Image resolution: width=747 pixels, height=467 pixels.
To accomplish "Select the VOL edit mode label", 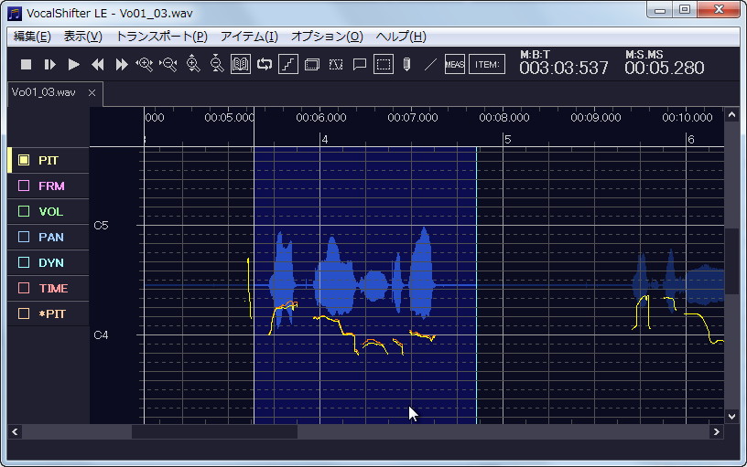I will (x=51, y=212).
